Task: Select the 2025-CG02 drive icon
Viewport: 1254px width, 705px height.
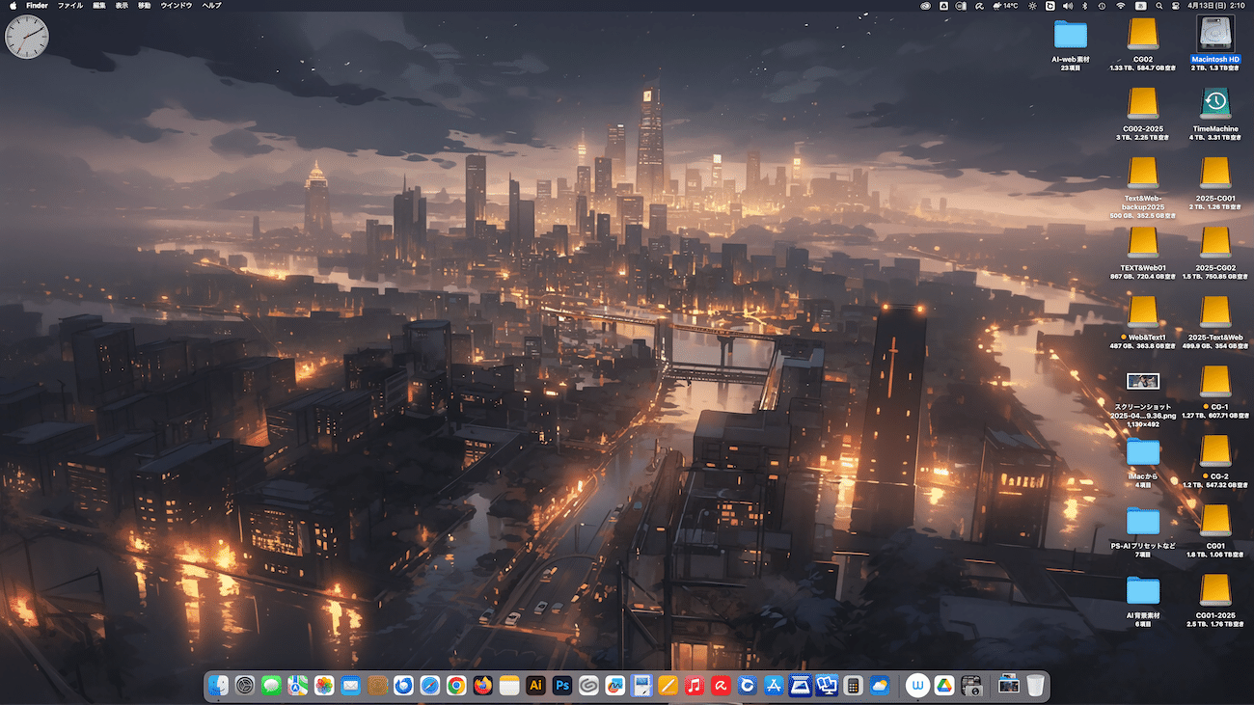Action: tap(1215, 243)
